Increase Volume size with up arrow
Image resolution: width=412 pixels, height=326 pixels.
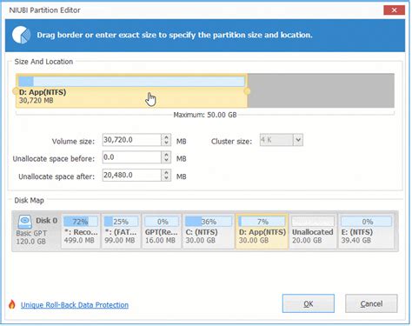pos(166,137)
